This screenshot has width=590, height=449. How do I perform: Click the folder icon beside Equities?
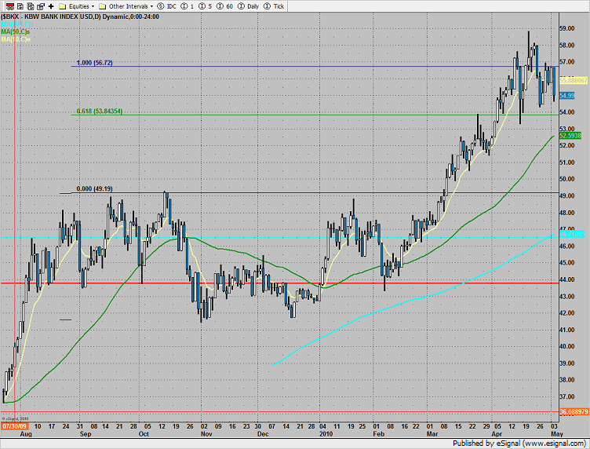(x=63, y=5)
